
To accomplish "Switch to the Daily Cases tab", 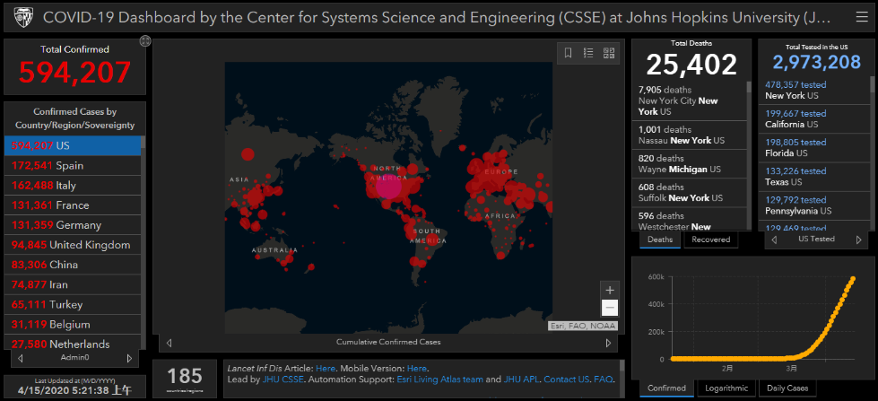I will 786,388.
